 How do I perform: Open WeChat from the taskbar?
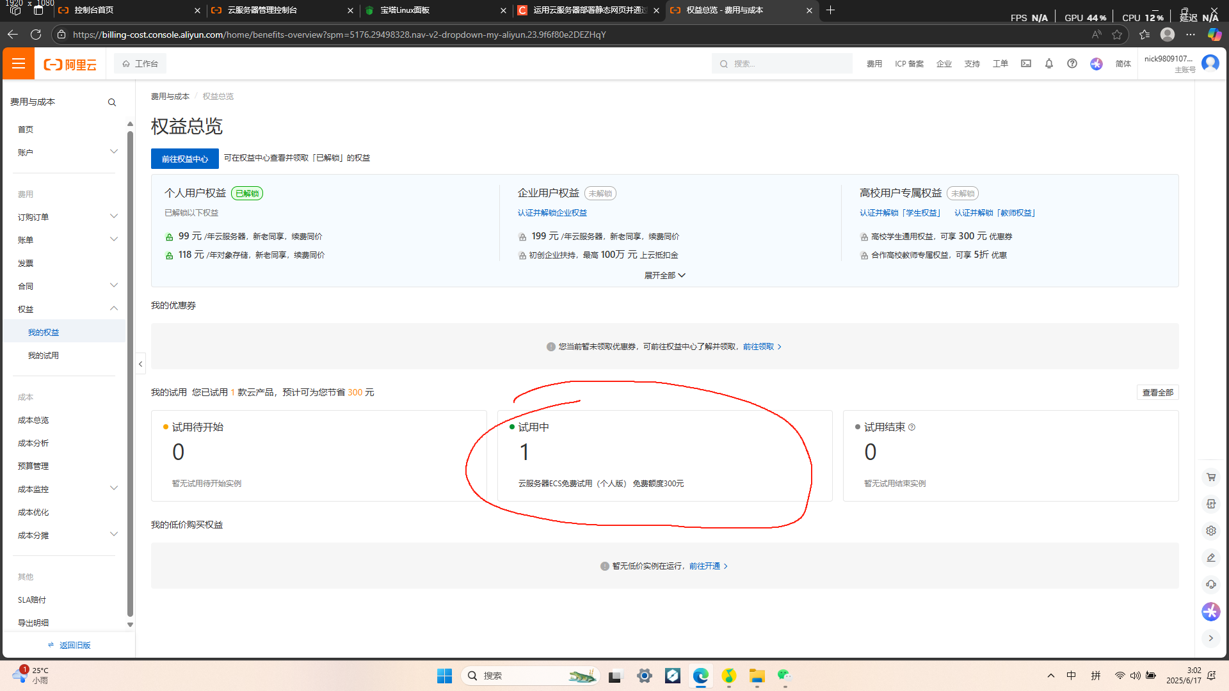(785, 676)
